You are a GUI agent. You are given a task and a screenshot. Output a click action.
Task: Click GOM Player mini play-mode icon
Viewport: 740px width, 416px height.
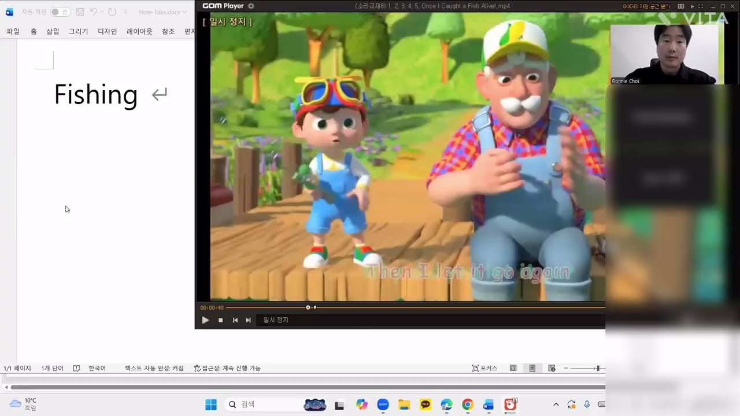coord(693,6)
